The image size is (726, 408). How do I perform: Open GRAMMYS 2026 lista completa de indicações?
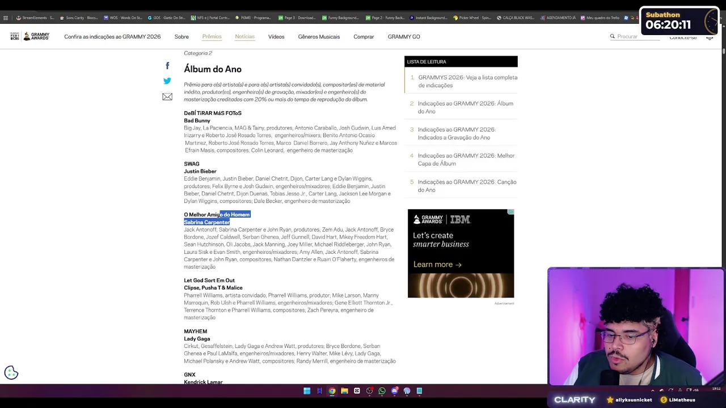(x=467, y=81)
